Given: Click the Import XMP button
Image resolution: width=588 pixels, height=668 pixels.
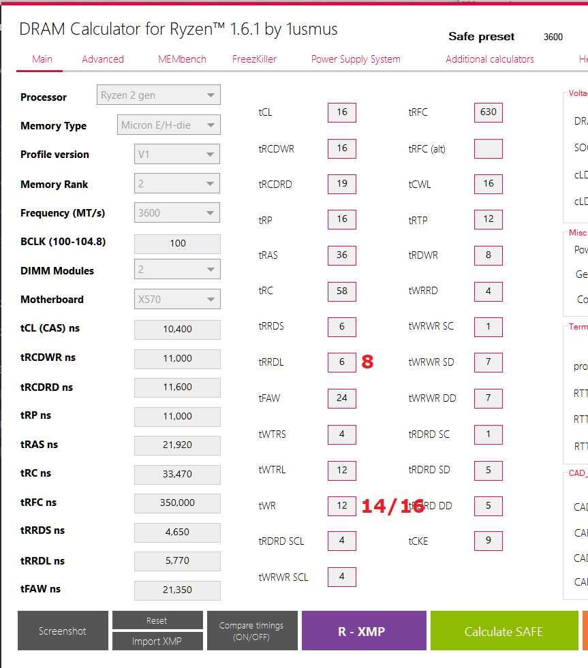Looking at the screenshot, I should 157,641.
